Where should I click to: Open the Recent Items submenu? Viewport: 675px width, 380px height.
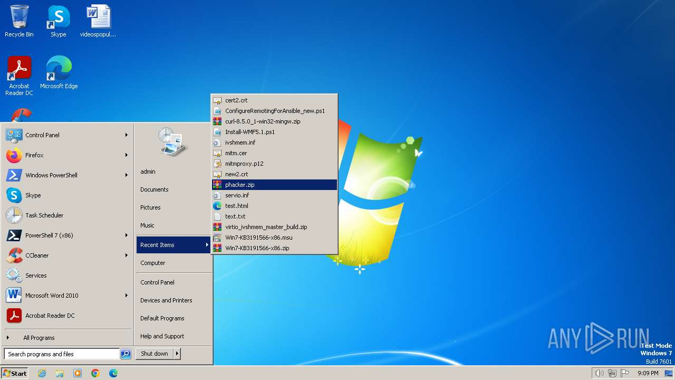[173, 245]
